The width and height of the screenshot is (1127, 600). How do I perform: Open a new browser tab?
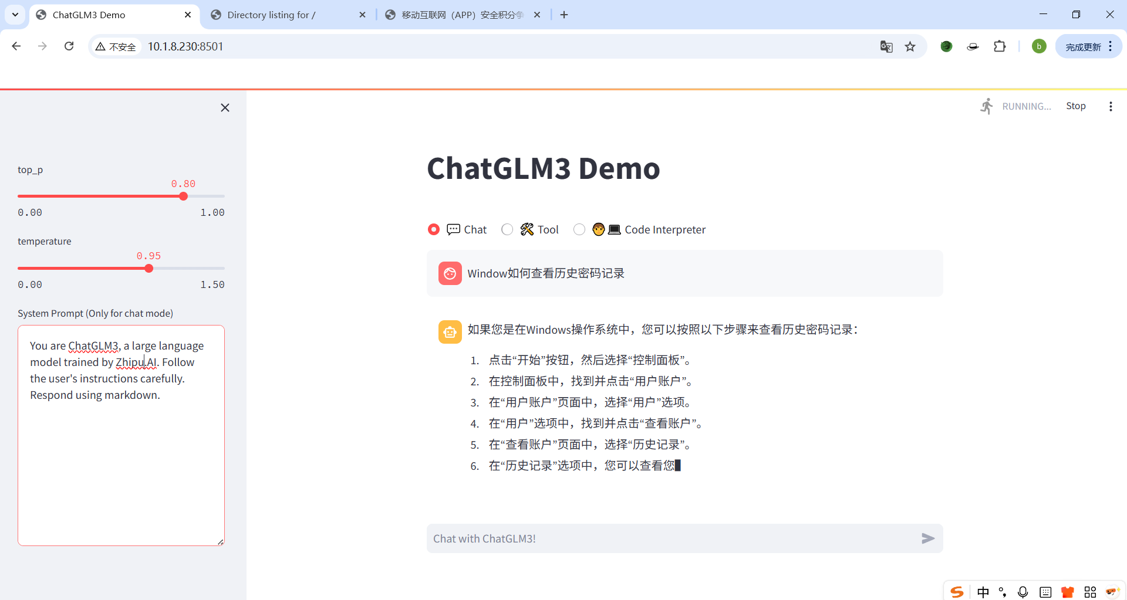564,15
